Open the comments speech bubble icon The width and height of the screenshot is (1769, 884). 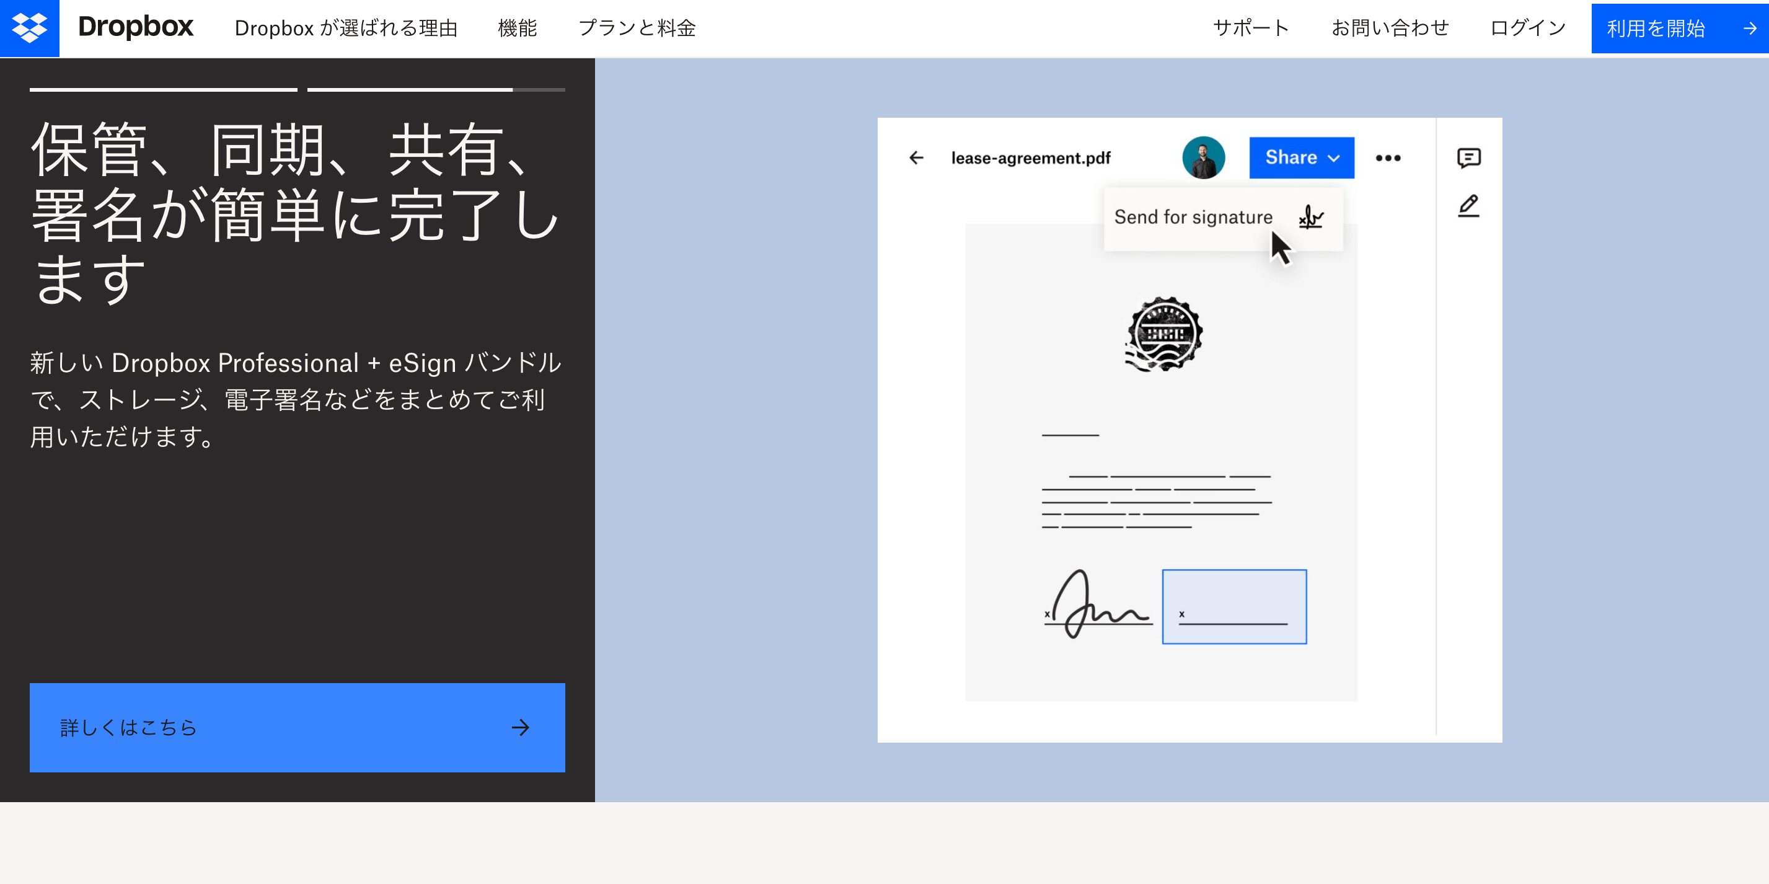point(1468,158)
